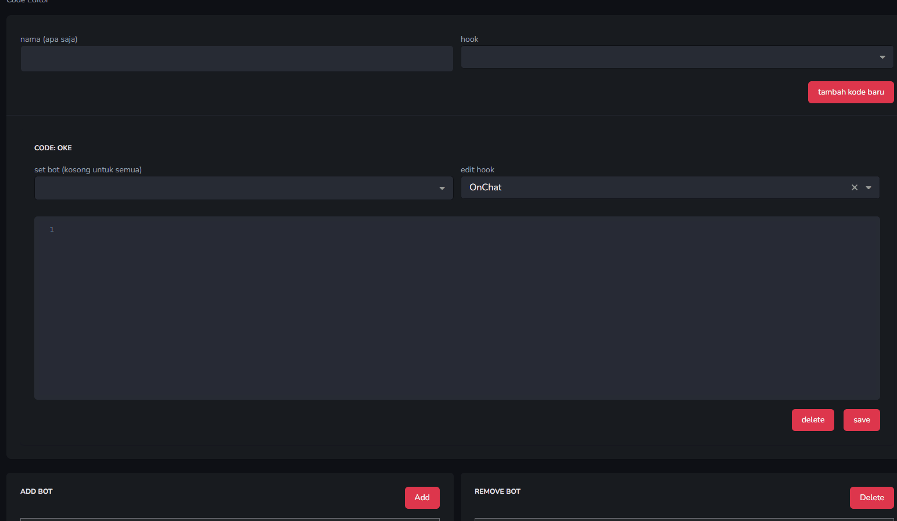Click the Delete button in Remove Bot
The height and width of the screenshot is (521, 897).
871,498
